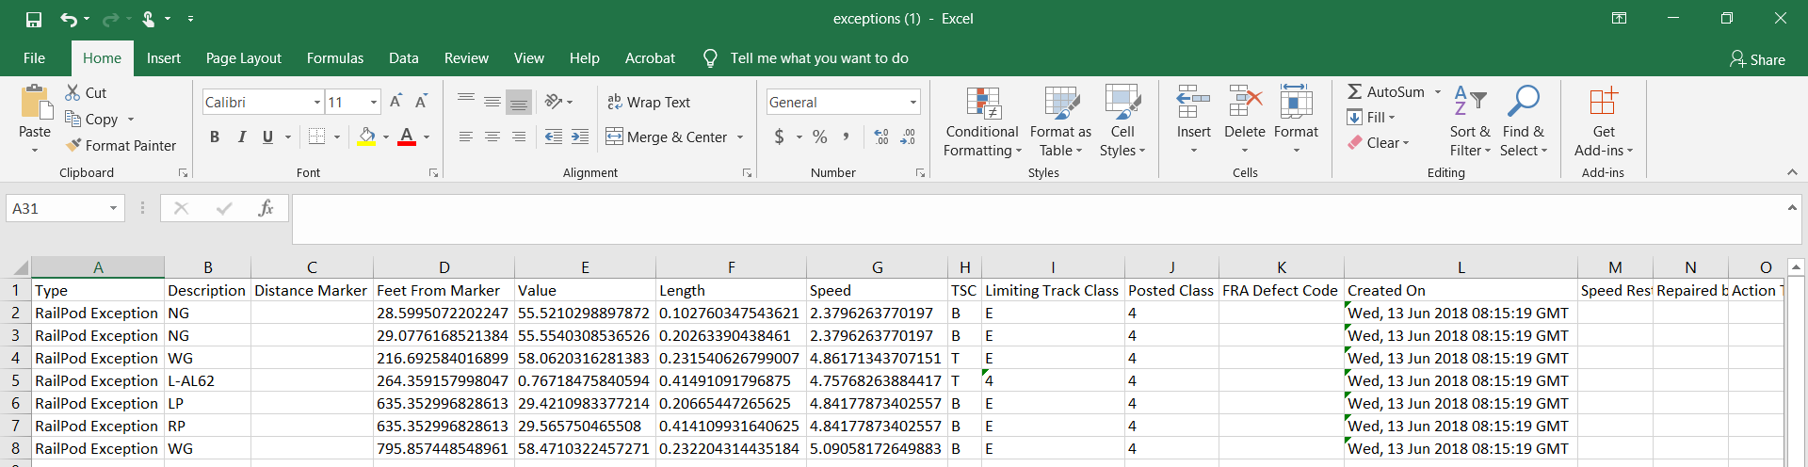Image resolution: width=1808 pixels, height=467 pixels.
Task: Click the Share button
Action: click(1757, 59)
